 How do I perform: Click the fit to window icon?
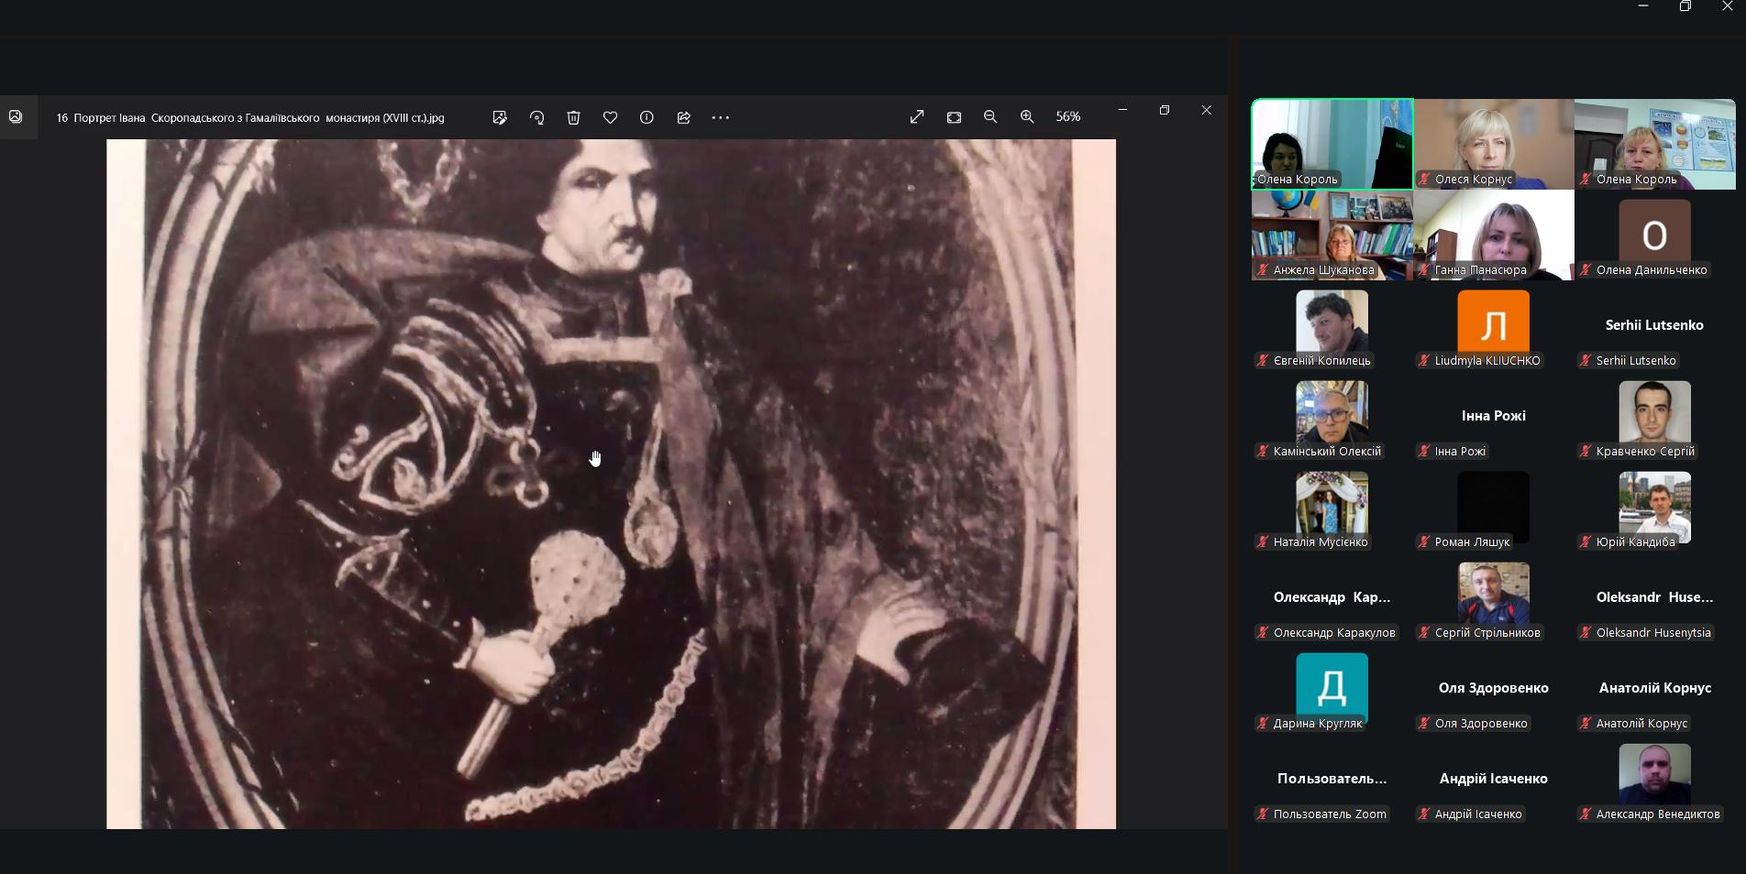point(955,117)
